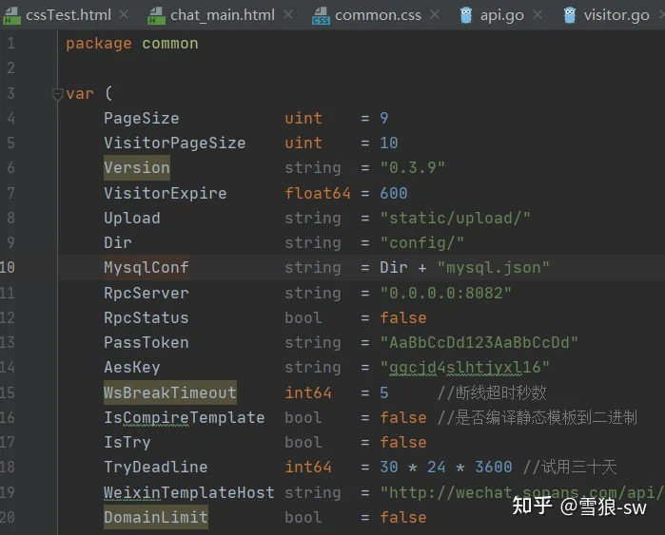Click the RpcServer variable name

click(x=146, y=293)
